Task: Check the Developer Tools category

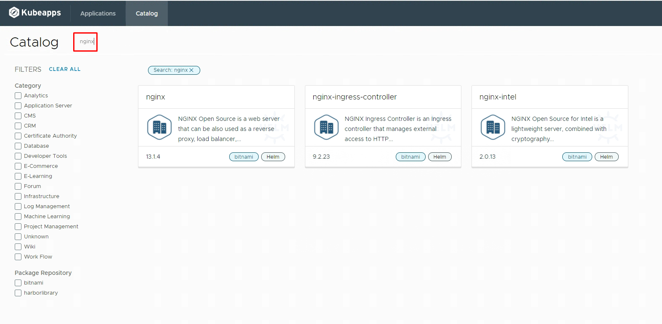Action: click(x=18, y=156)
